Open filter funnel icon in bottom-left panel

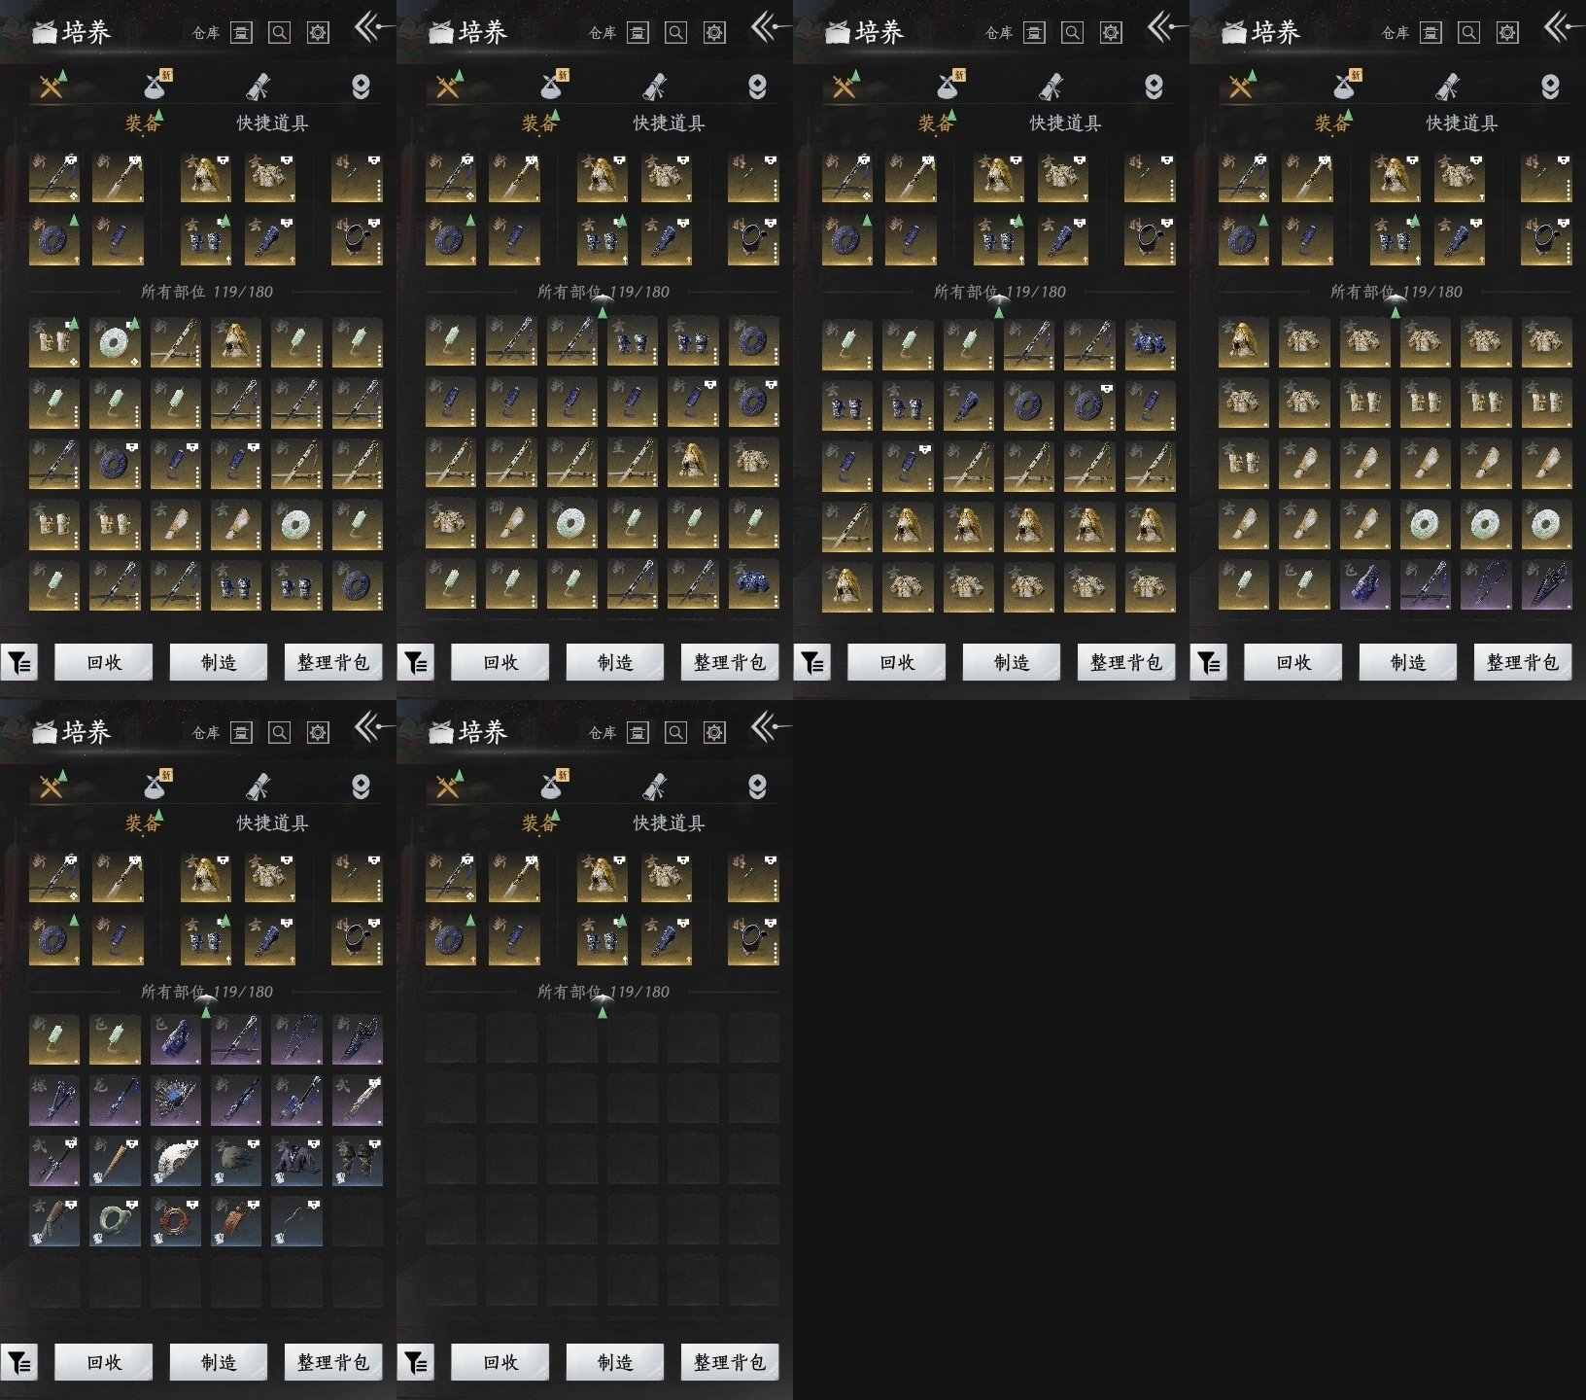18,1363
